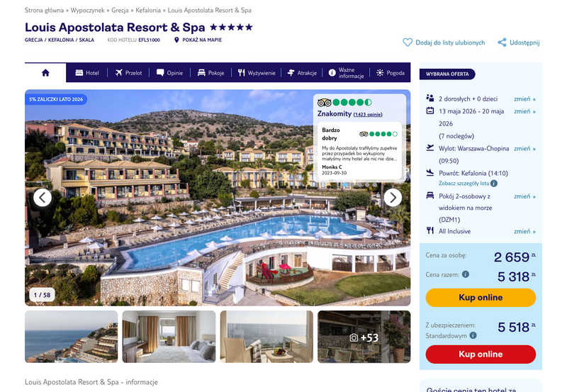Share the offer via Udostępnij icon
Image resolution: width=567 pixels, height=392 pixels.
coord(502,43)
